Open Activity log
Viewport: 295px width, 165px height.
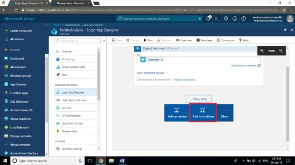coord(76,59)
